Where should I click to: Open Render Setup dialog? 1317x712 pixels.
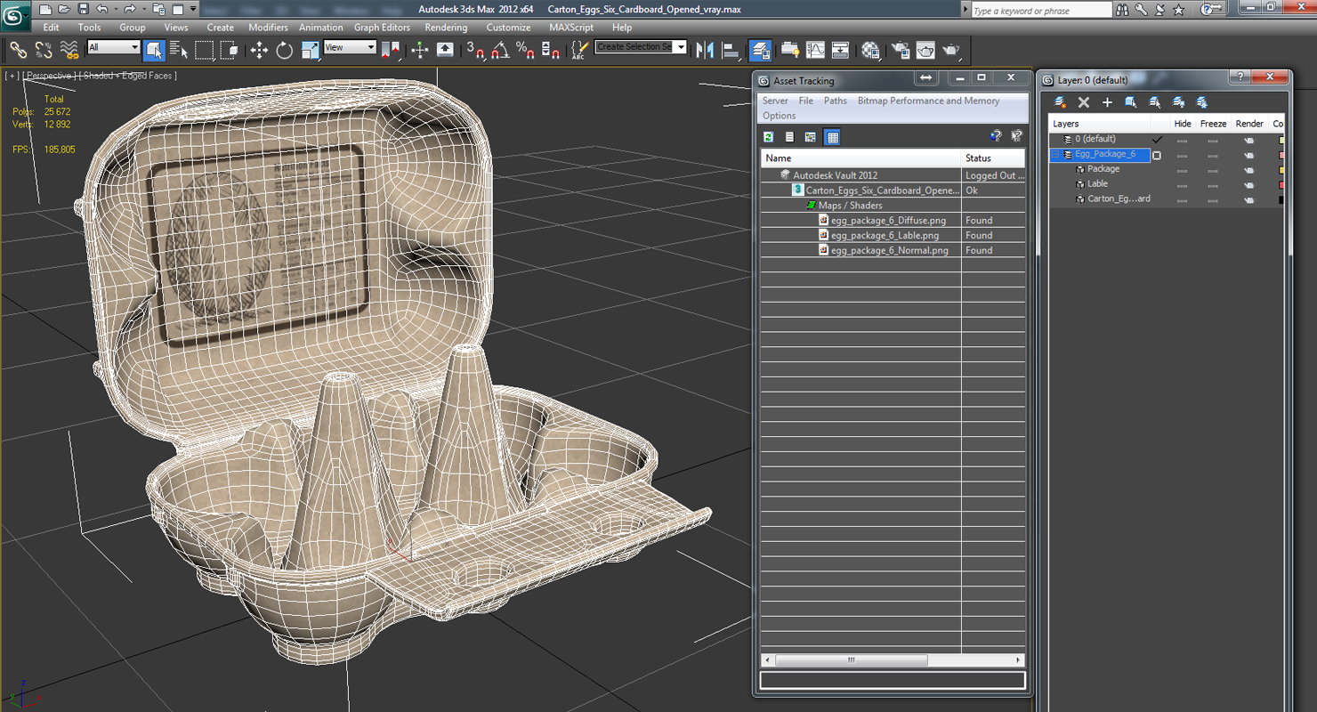[901, 50]
